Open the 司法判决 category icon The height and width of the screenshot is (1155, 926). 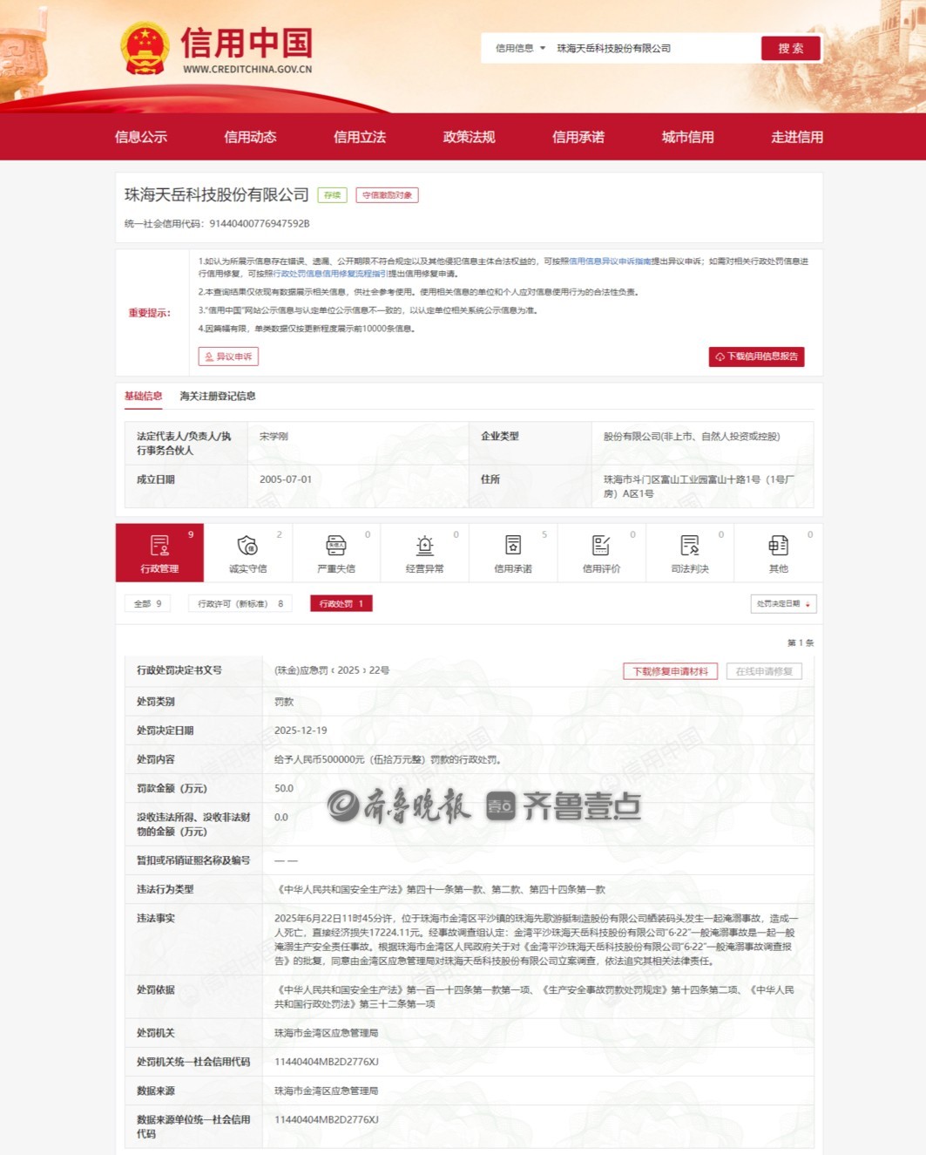click(690, 546)
